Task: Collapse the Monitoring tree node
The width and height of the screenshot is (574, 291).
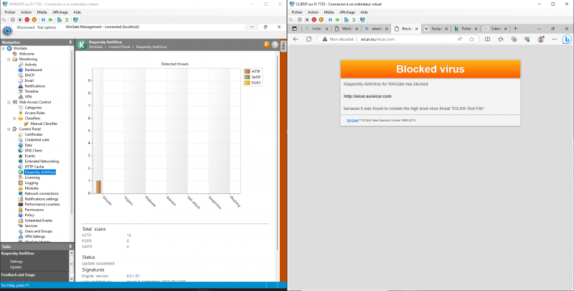Action: click(9, 59)
